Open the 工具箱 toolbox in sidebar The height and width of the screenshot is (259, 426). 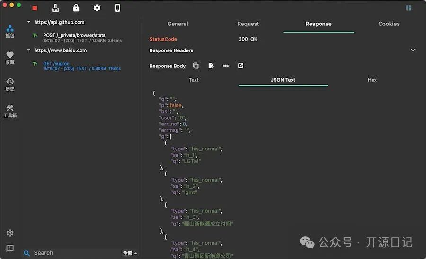pos(10,111)
